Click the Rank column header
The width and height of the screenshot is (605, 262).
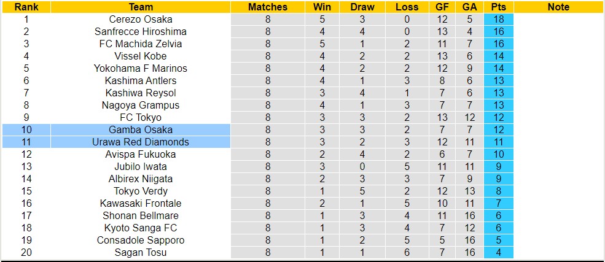click(x=26, y=7)
